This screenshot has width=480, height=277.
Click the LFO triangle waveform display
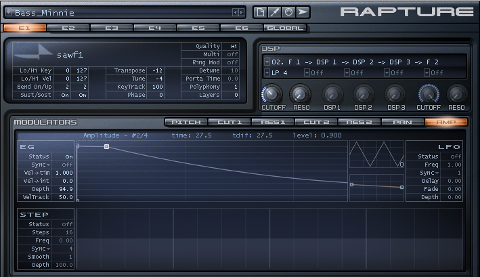(376, 154)
